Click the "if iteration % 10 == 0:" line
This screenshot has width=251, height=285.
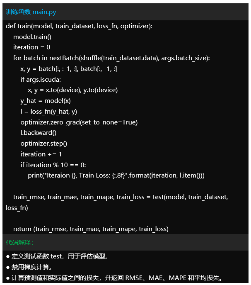click(53, 165)
